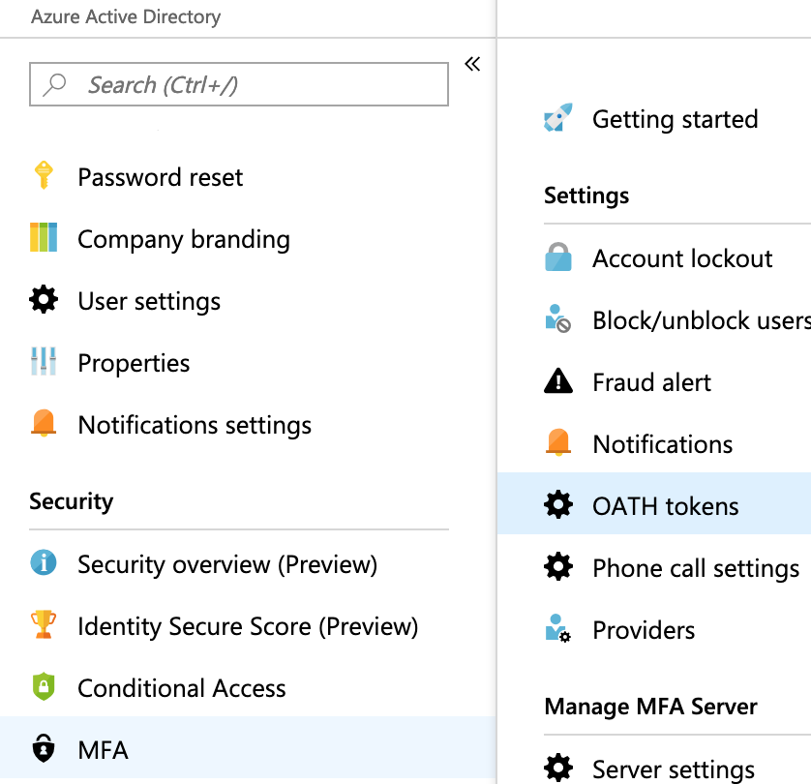This screenshot has width=811, height=784.
Task: Select OATH tokens
Action: click(x=654, y=503)
